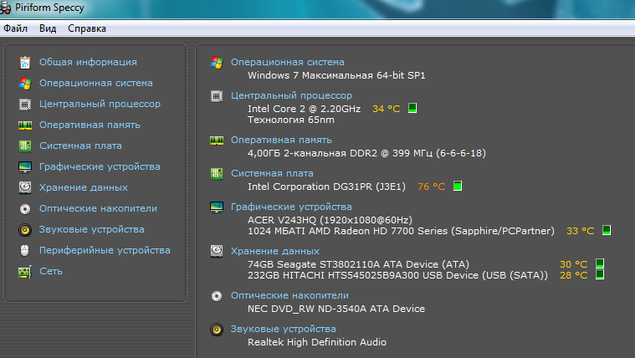Click the hard drive icon in summary panel

coord(217,251)
